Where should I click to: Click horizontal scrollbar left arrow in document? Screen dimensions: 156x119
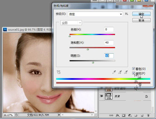pyautogui.click(x=63, y=115)
